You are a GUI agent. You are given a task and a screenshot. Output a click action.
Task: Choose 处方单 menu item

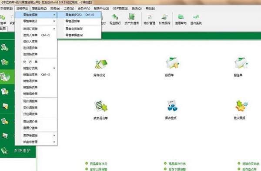(x=36, y=62)
